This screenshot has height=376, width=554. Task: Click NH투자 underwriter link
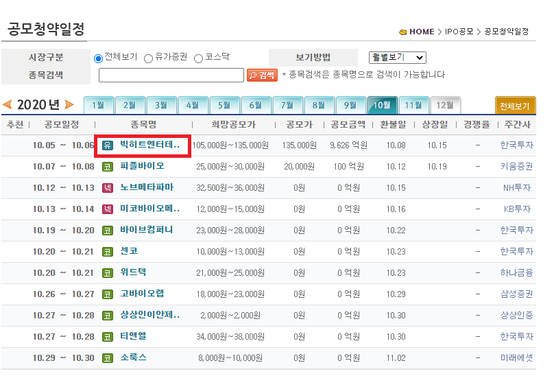(517, 188)
